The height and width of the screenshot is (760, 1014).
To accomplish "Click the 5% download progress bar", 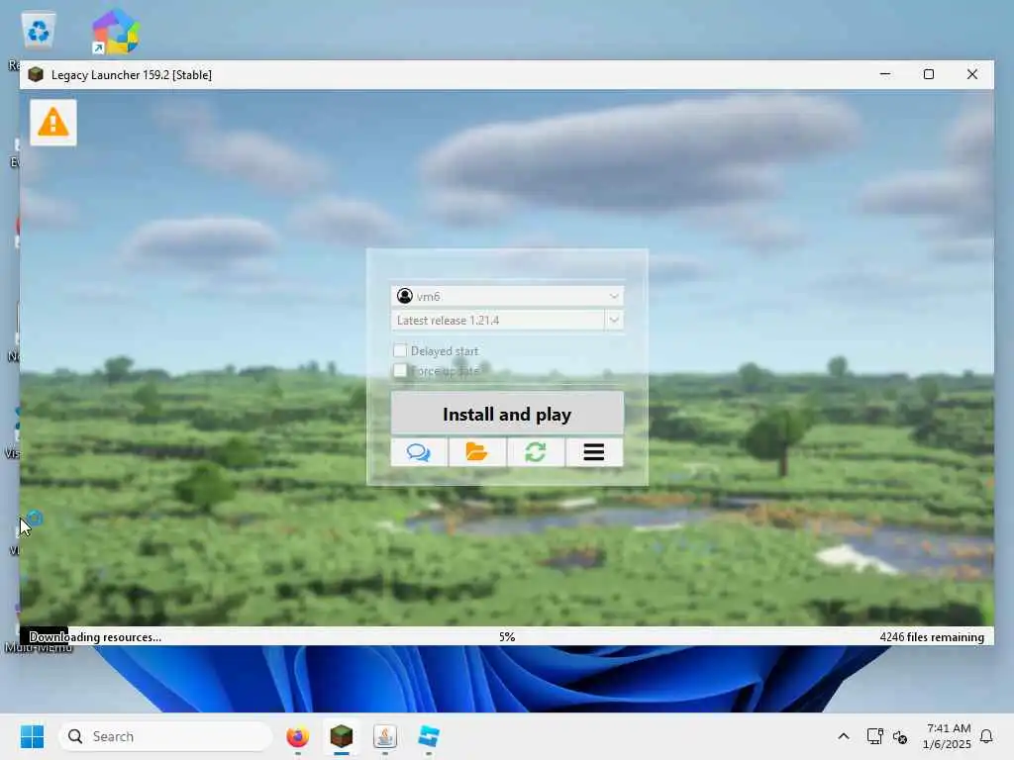I will 507,636.
